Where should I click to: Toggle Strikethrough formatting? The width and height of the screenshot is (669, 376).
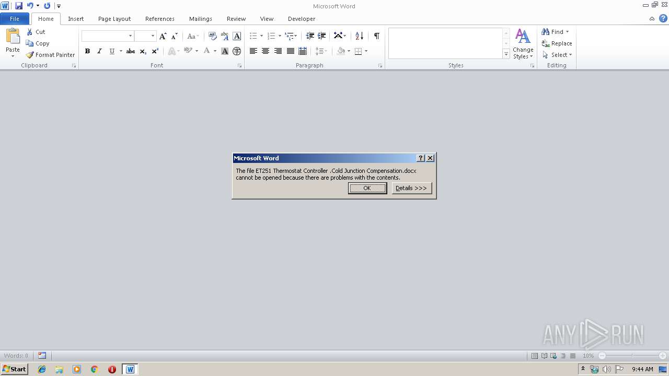click(x=131, y=51)
